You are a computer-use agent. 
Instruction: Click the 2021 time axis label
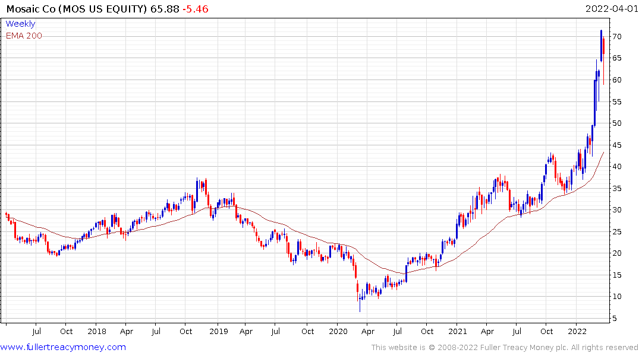458,332
